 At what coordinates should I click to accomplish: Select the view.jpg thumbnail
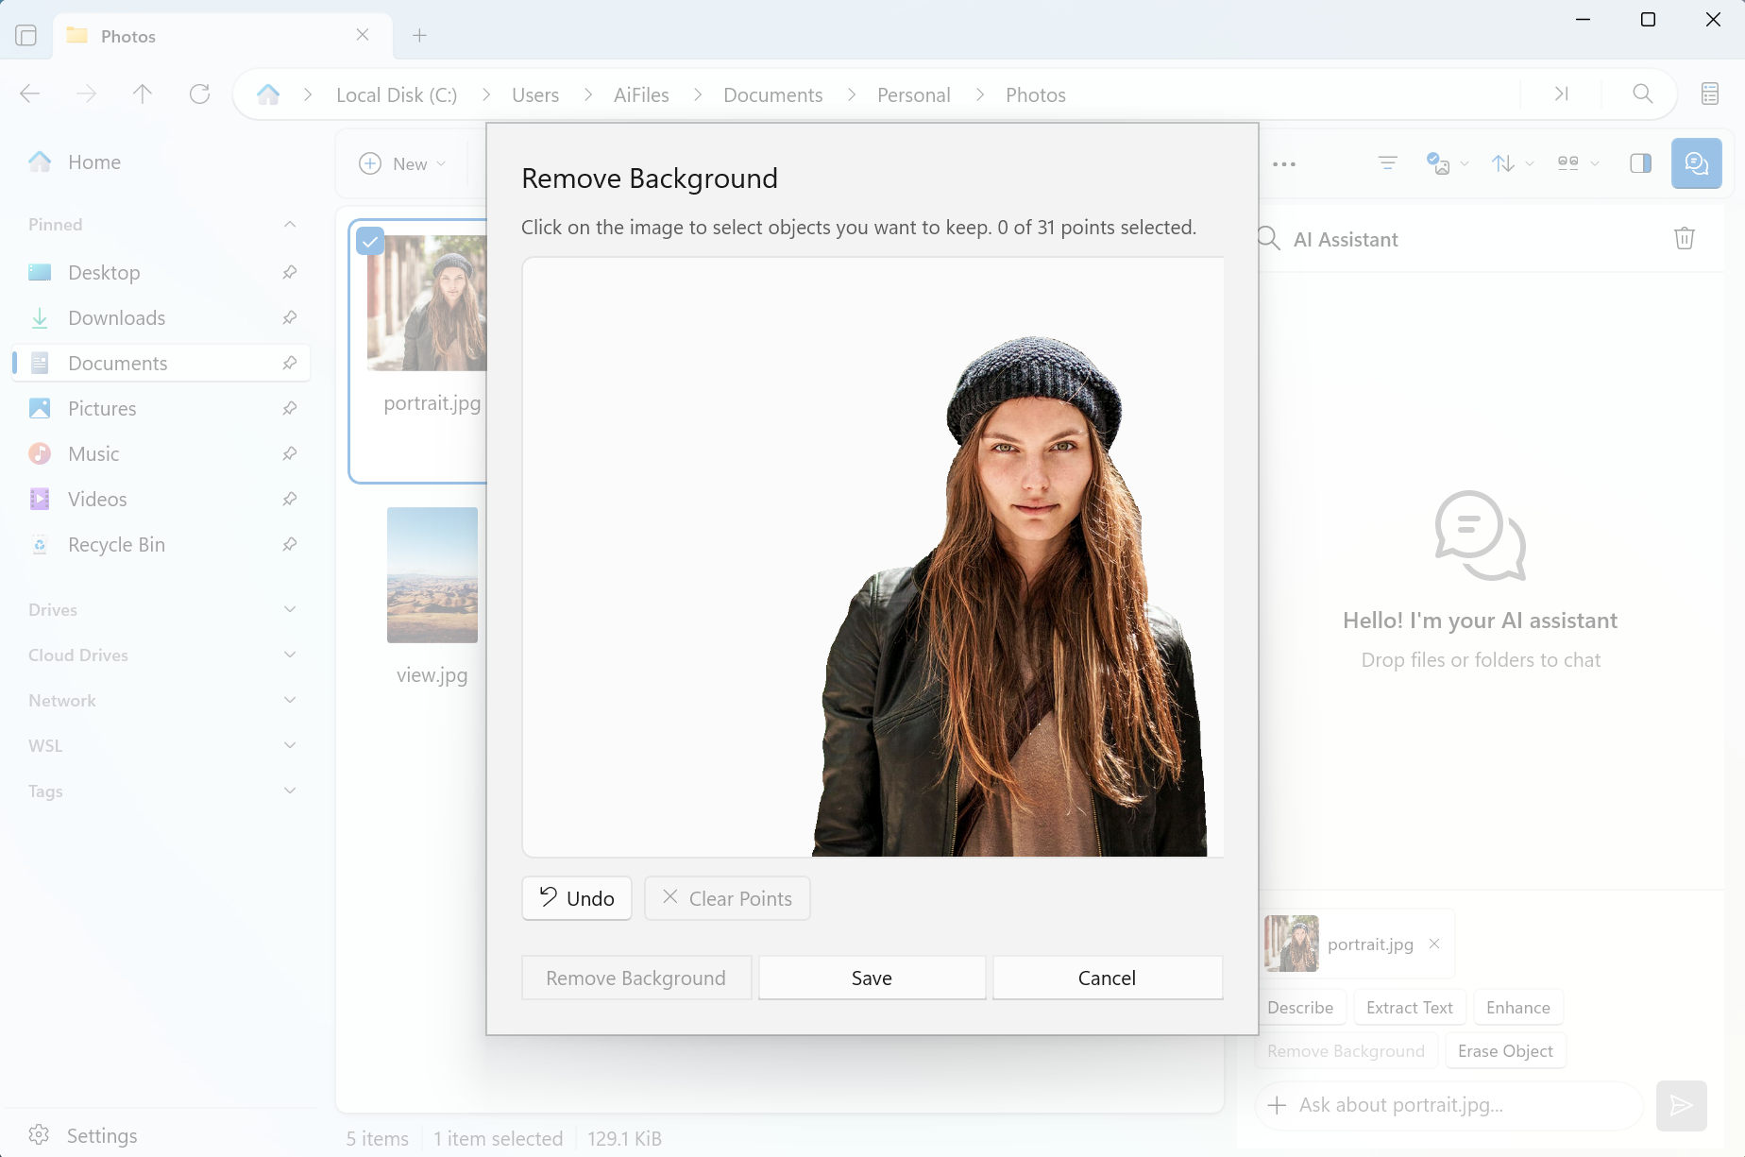click(432, 575)
